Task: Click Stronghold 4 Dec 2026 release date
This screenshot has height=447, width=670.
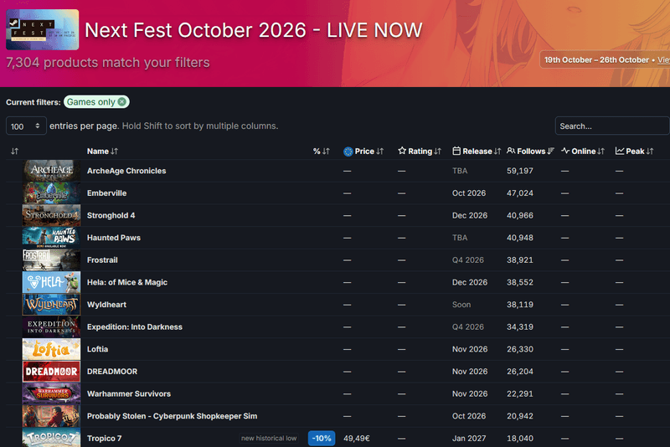Action: coord(470,215)
